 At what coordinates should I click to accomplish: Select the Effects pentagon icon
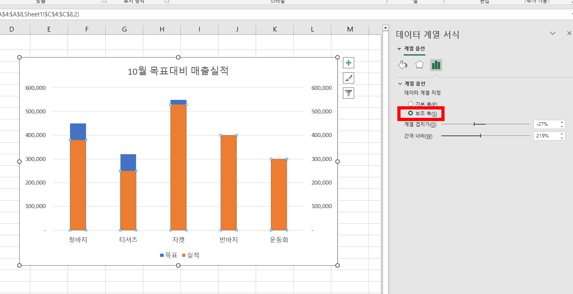419,65
